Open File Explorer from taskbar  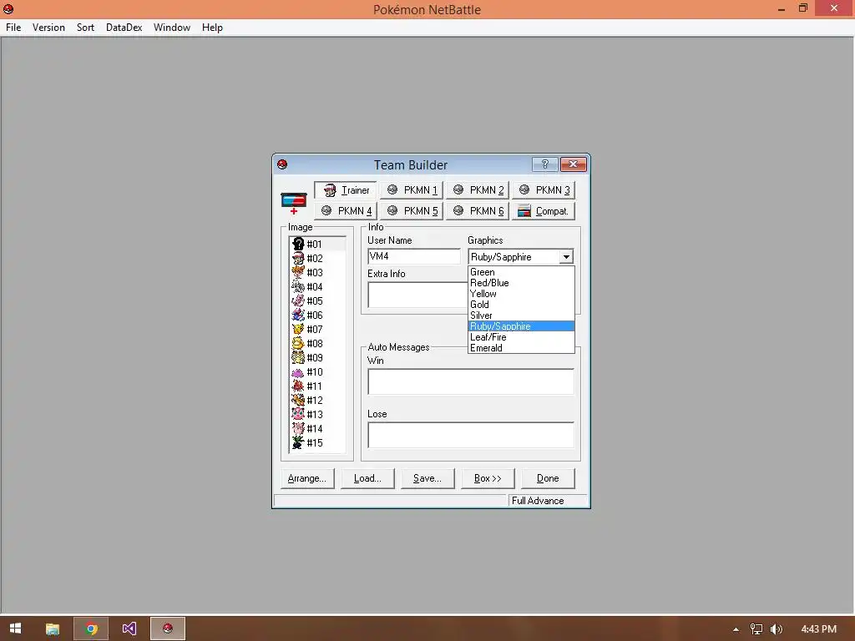pyautogui.click(x=53, y=628)
